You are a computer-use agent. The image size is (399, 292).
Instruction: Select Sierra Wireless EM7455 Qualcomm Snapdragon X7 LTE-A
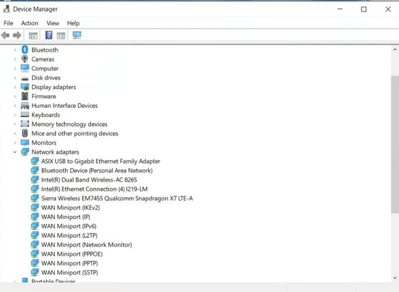(x=117, y=198)
